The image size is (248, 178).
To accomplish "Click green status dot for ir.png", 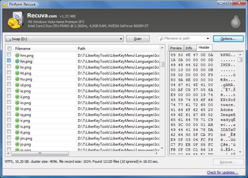I will [x=17, y=120].
